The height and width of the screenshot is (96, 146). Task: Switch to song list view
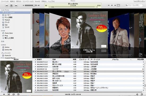point(109,5)
